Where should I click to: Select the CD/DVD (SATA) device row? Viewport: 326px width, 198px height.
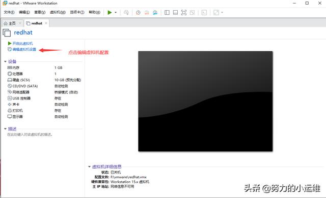tap(44, 86)
